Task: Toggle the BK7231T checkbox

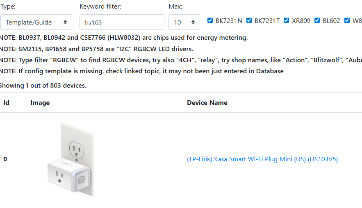Action: 249,20
